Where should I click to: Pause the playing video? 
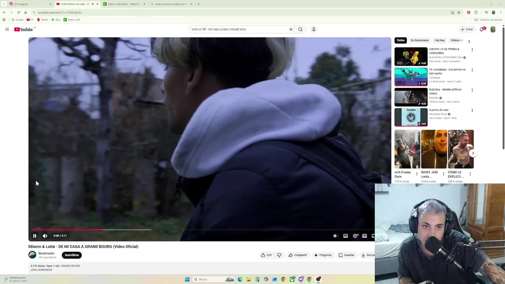pyautogui.click(x=35, y=236)
